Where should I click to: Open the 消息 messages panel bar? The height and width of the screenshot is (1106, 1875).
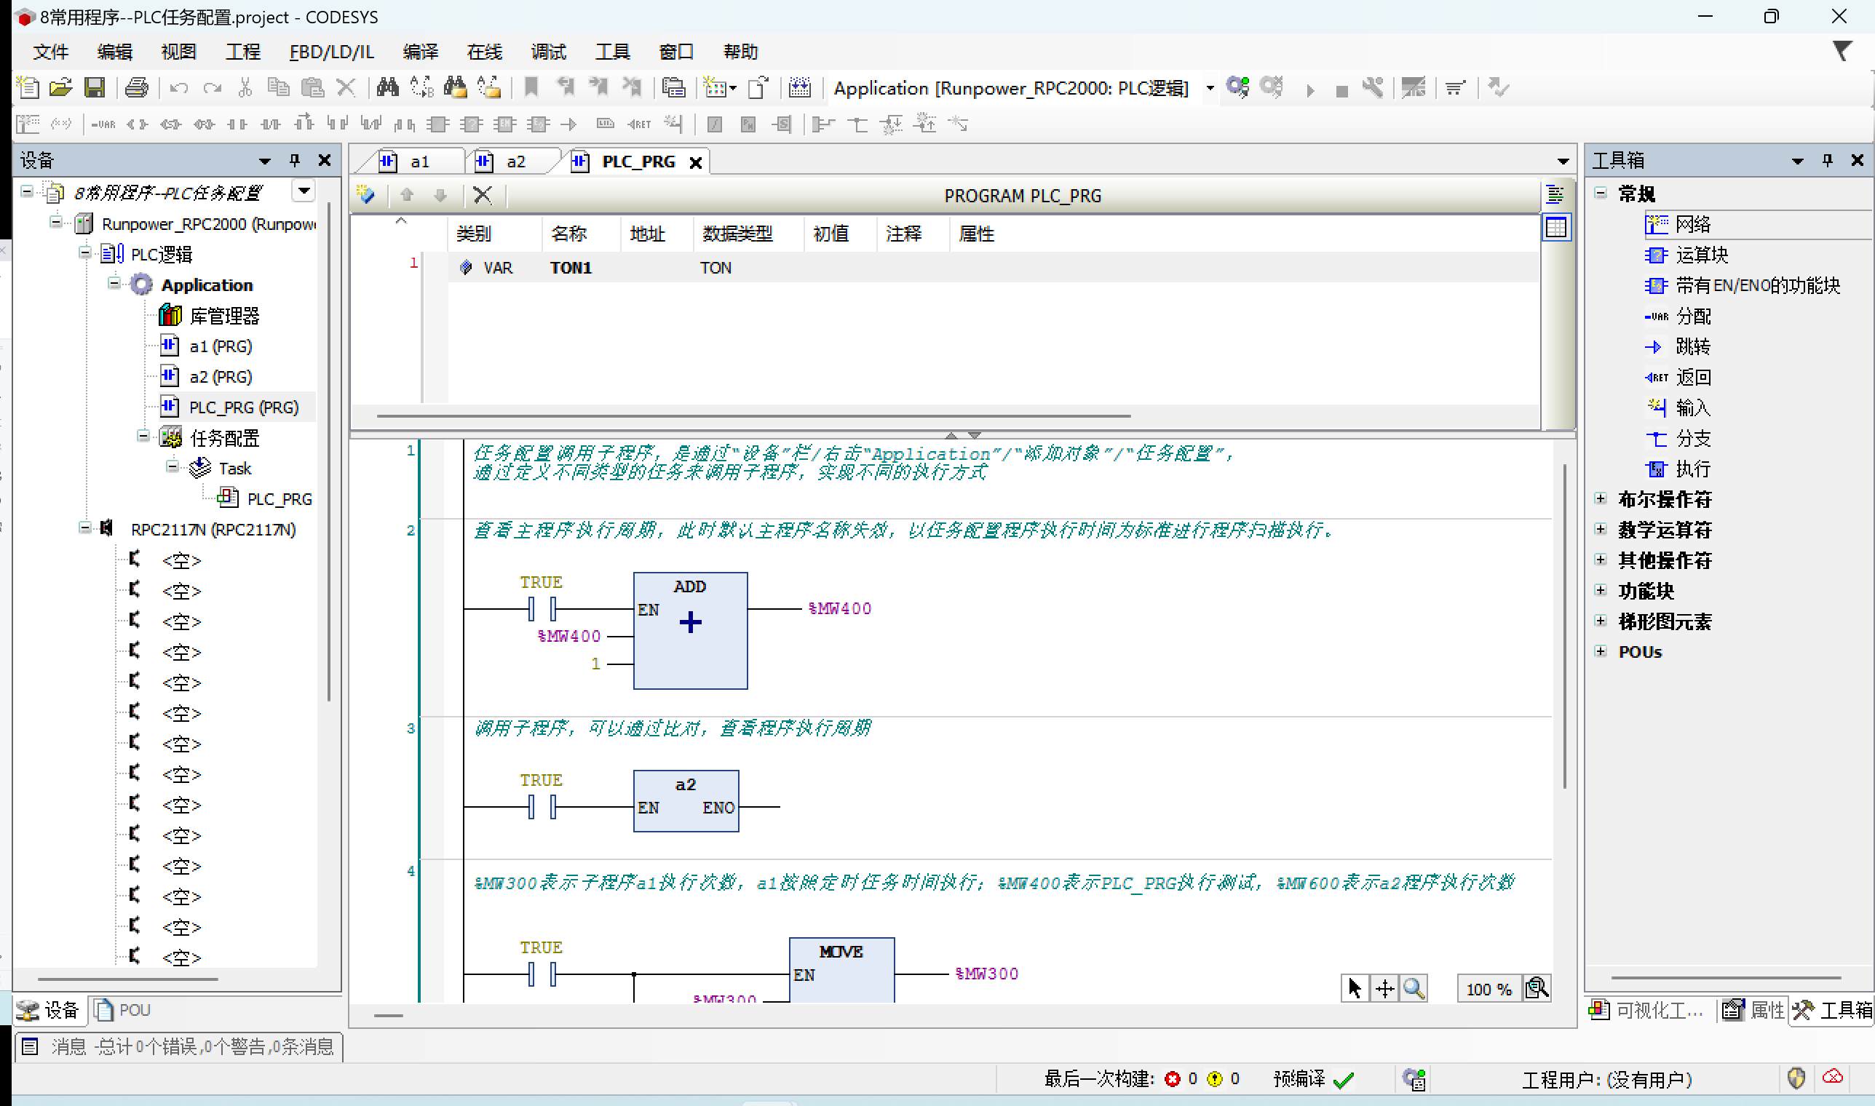pos(179,1047)
